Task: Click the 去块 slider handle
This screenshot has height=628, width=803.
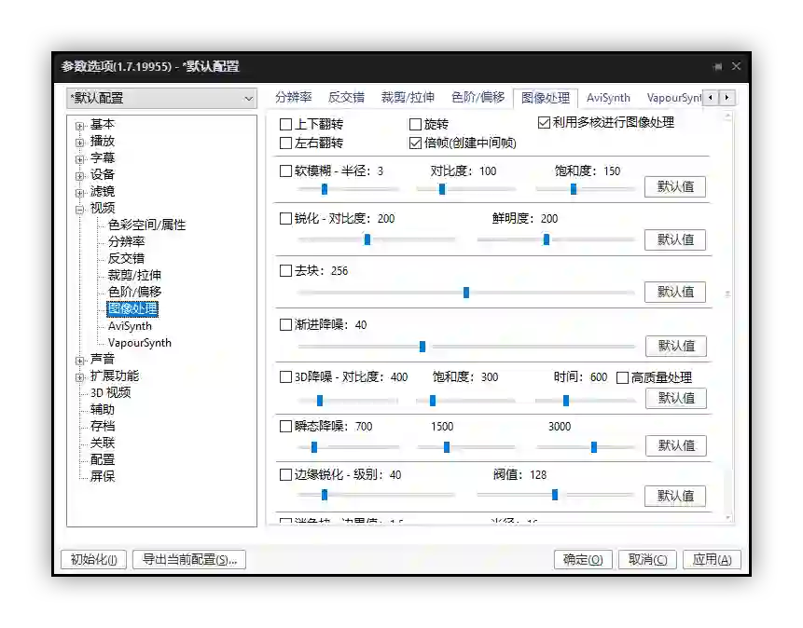Action: click(x=466, y=293)
